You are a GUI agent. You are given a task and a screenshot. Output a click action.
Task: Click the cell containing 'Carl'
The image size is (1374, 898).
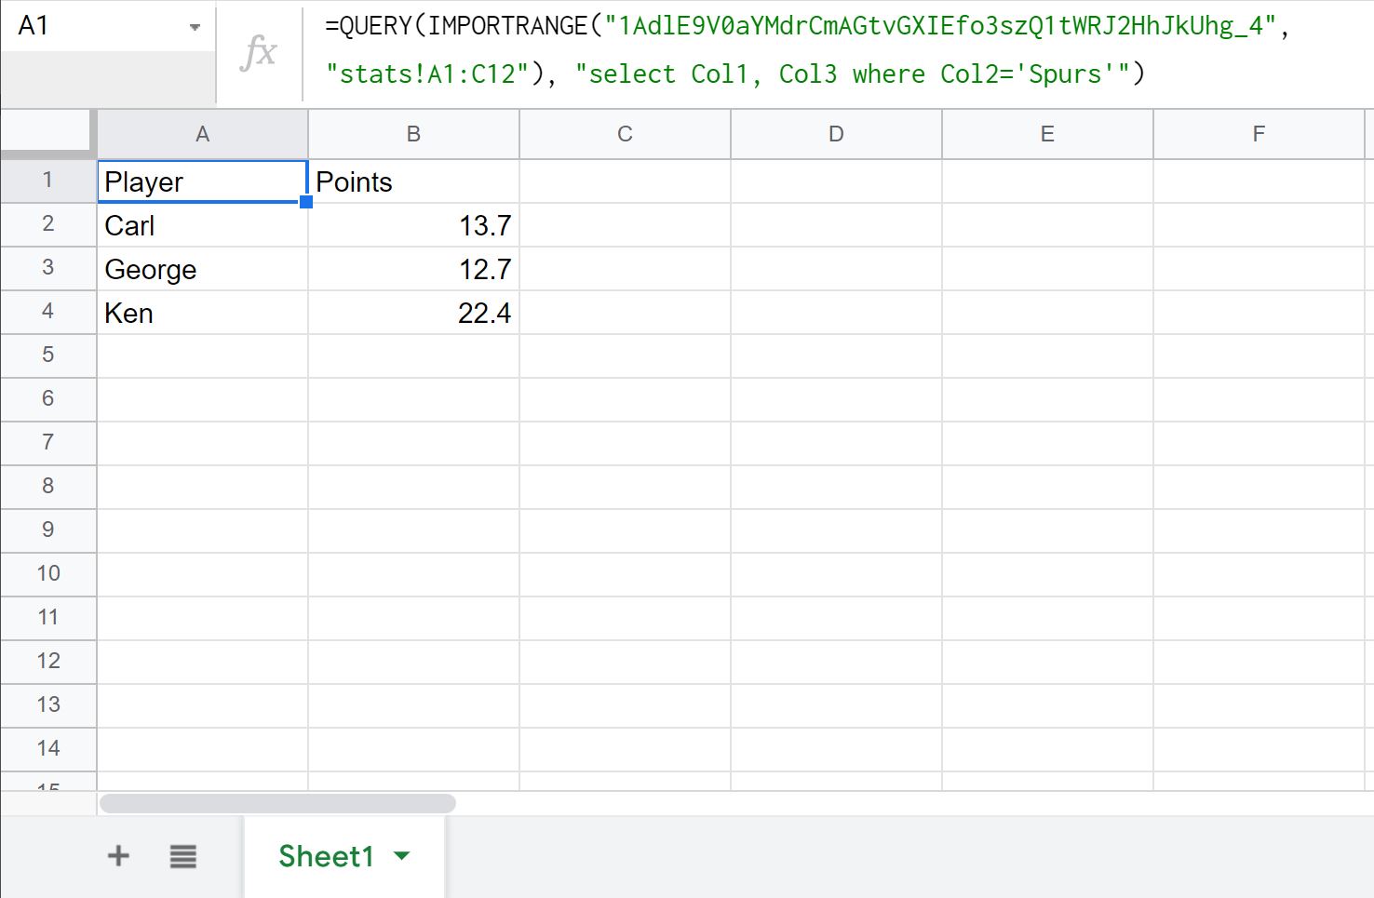tap(203, 225)
